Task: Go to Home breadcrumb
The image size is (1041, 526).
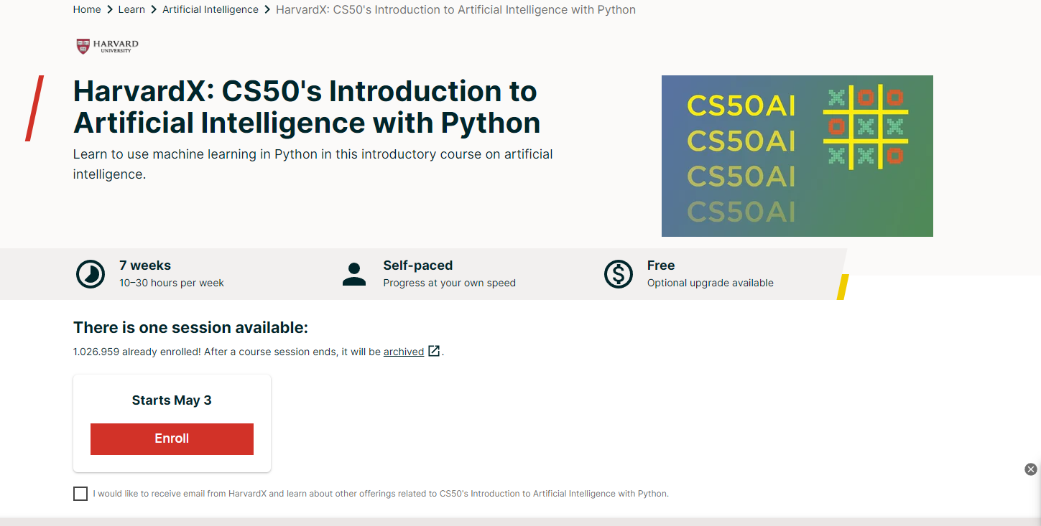Action: [x=87, y=10]
